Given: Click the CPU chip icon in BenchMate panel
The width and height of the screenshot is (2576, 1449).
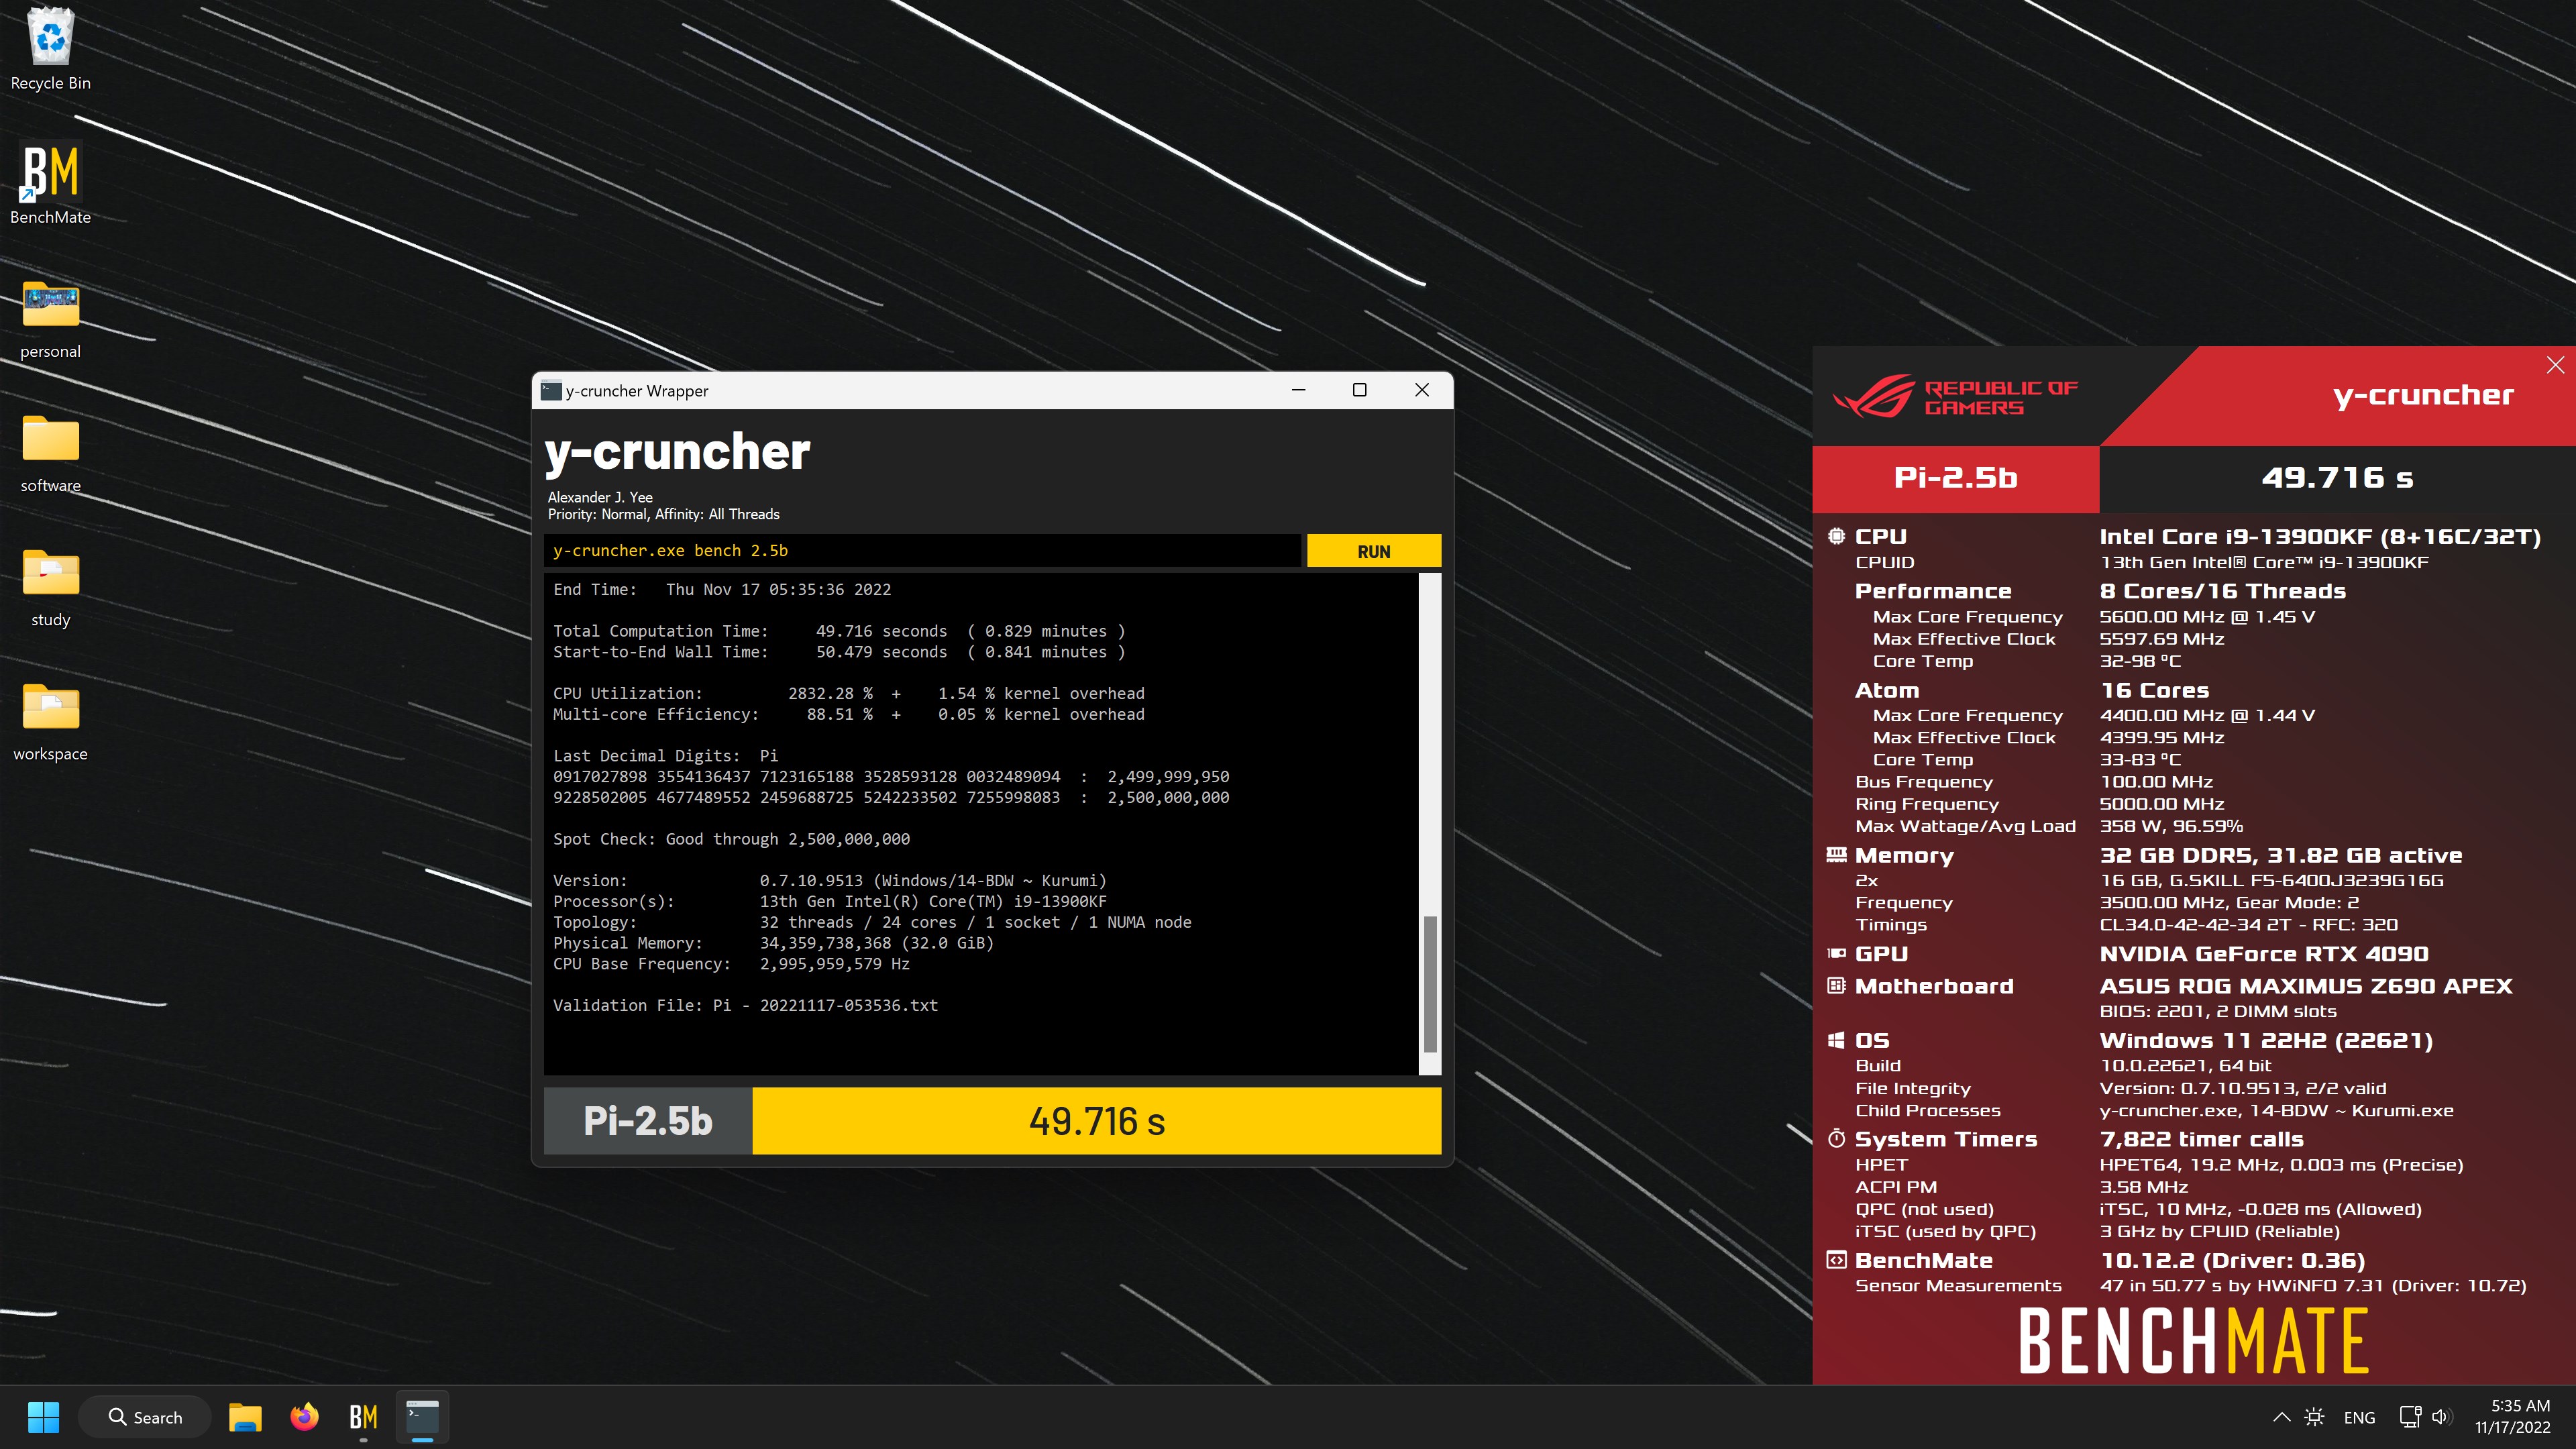Looking at the screenshot, I should tap(1836, 536).
